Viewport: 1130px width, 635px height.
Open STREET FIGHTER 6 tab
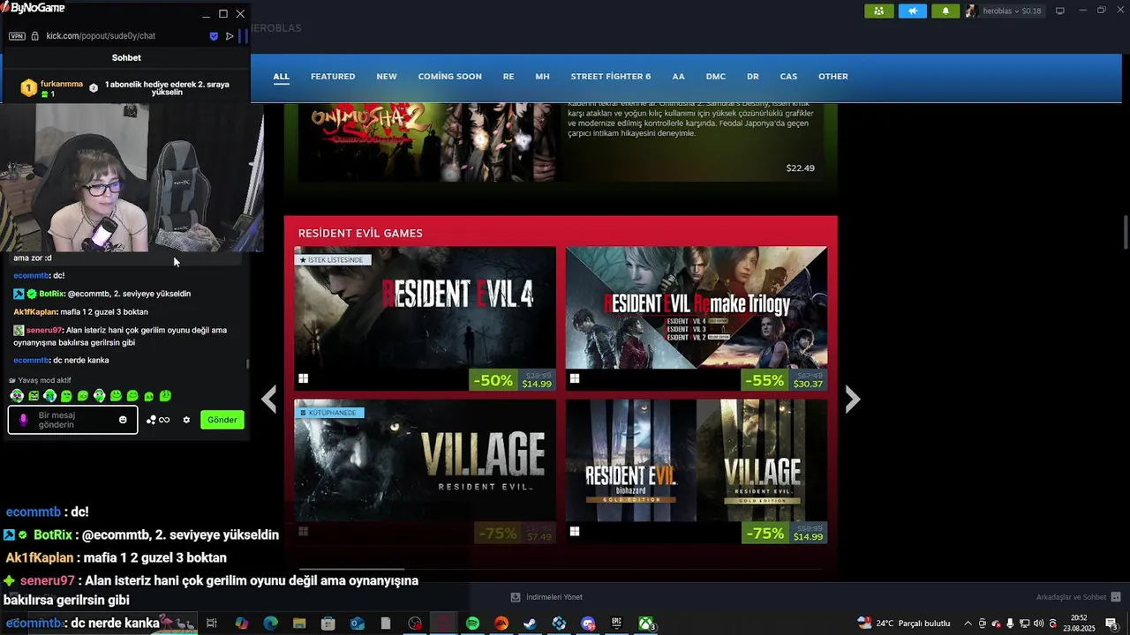610,77
